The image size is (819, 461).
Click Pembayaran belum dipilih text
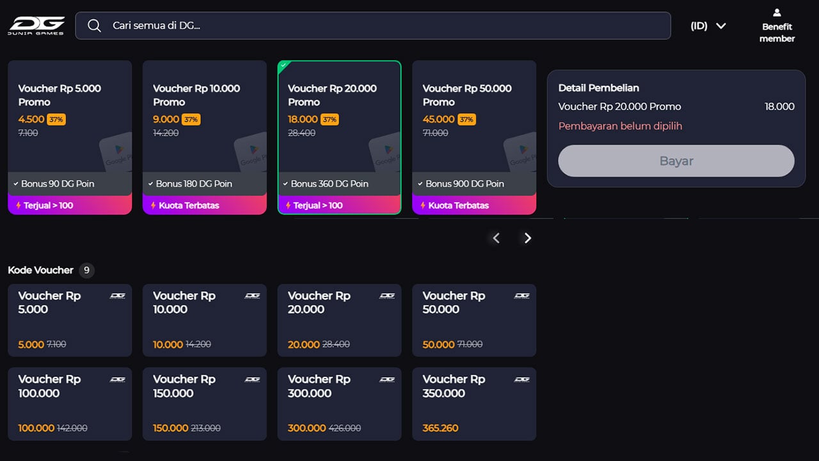click(620, 126)
